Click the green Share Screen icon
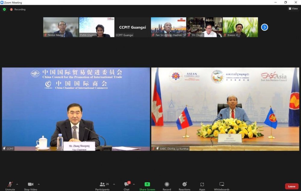Viewport: 301px width, 191px height. (147, 184)
